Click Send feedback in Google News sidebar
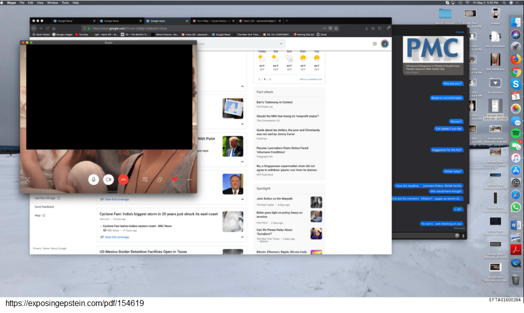This screenshot has width=524, height=313. point(44,207)
